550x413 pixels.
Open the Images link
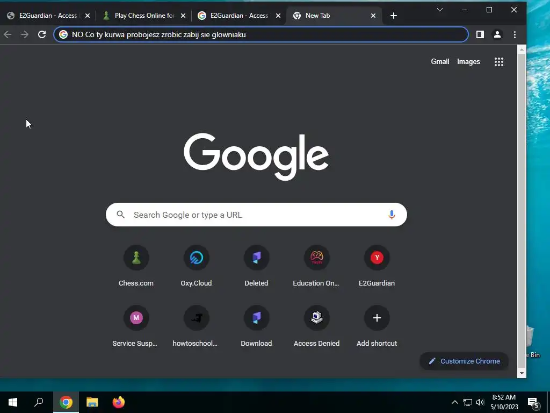coord(468,61)
